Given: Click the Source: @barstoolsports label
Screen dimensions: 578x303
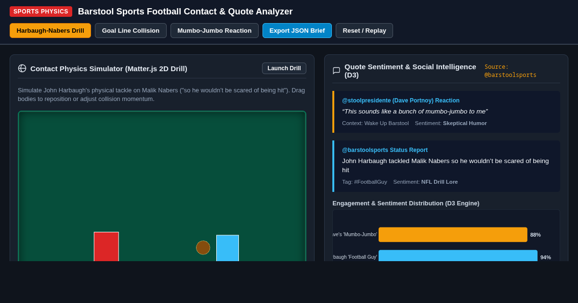Looking at the screenshot, I should [511, 71].
